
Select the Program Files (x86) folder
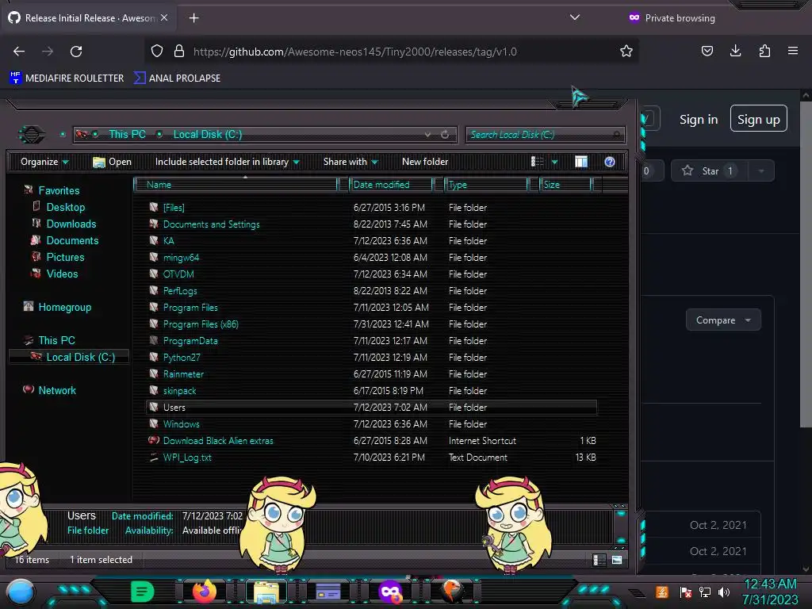[x=201, y=324]
